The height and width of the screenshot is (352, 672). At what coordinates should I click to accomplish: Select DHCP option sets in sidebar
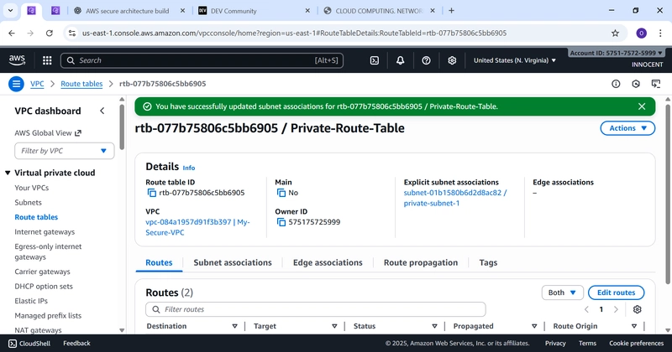pos(44,286)
